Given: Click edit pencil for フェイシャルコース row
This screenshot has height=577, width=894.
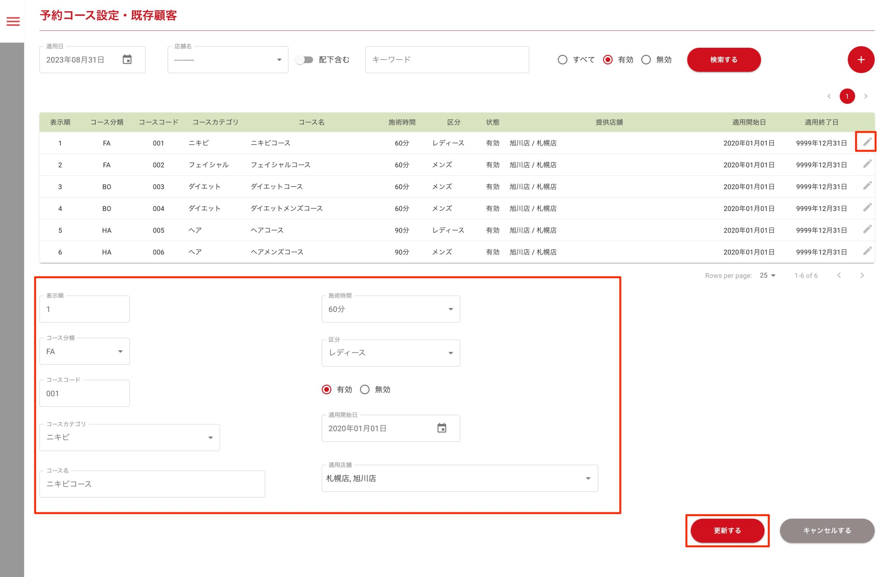Looking at the screenshot, I should point(867,164).
